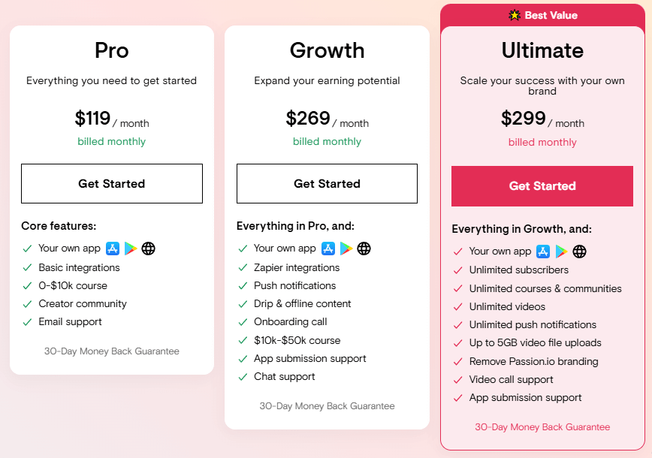Screen dimensions: 652x458
Task: Click the App Store icon under Ultimate
Action: (x=543, y=252)
